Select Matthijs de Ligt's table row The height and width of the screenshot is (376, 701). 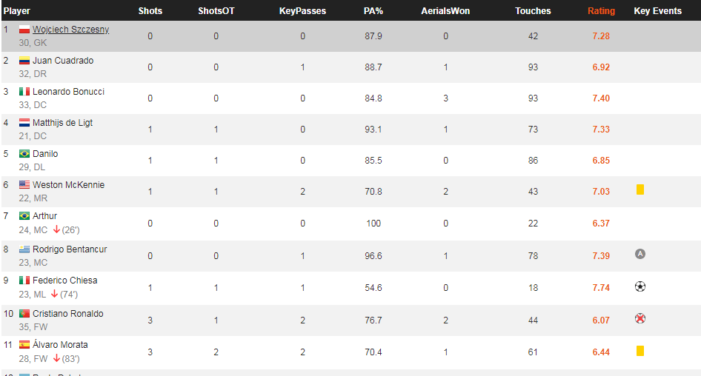tap(351, 130)
